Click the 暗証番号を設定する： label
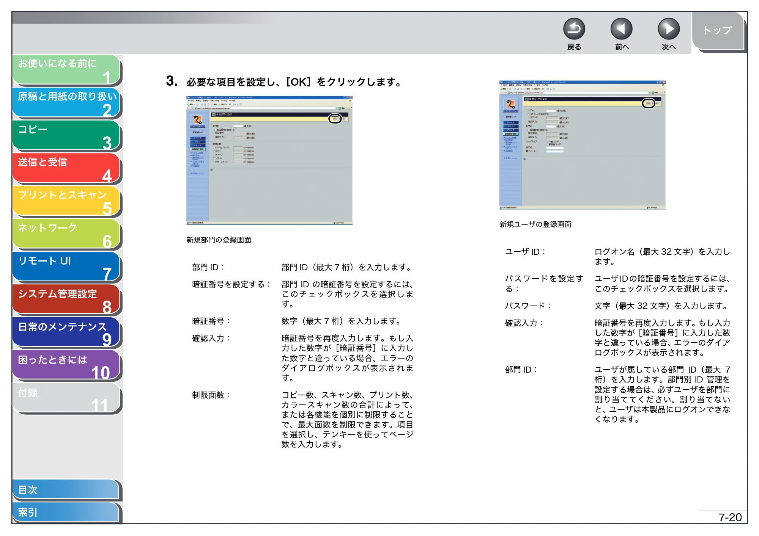The width and height of the screenshot is (759, 536). click(x=231, y=284)
